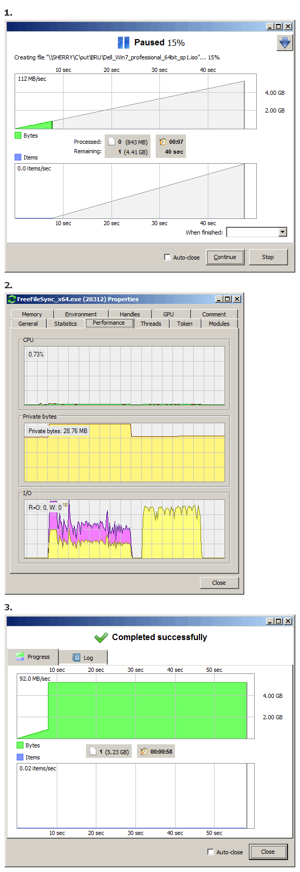Click the '(4.41 GB)' remaining size value
Image resolution: width=300 pixels, height=872 pixels.
tap(136, 152)
